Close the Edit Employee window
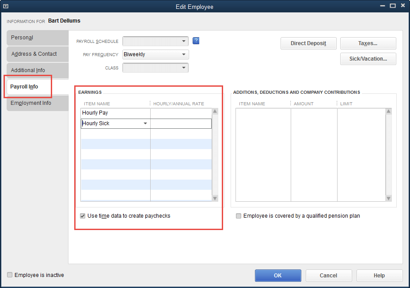The height and width of the screenshot is (288, 410). (403, 5)
